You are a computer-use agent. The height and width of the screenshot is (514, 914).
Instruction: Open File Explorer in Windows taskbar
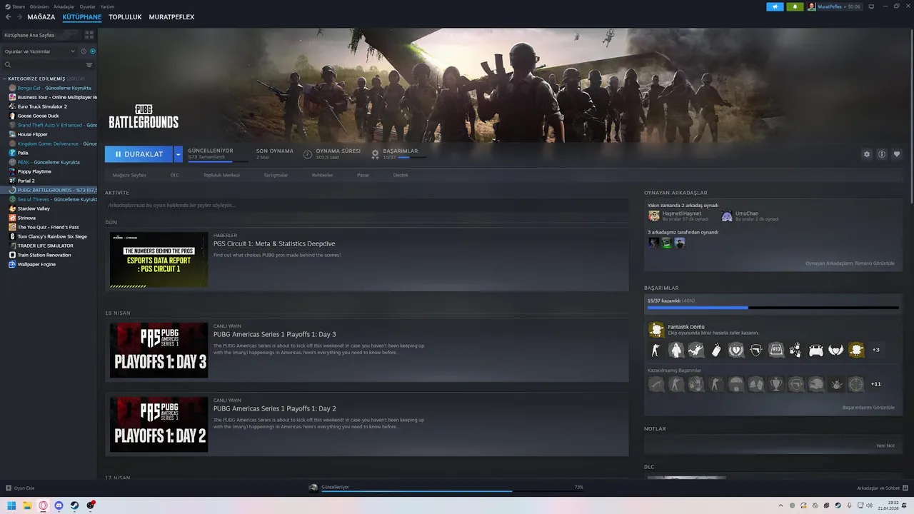pyautogui.click(x=27, y=505)
